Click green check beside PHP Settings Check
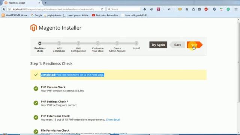Screen dimensions: 240x135 tap(36, 103)
